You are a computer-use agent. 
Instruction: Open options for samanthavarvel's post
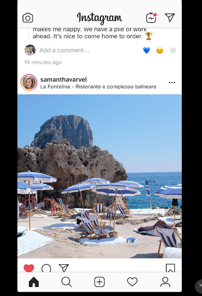tap(172, 83)
